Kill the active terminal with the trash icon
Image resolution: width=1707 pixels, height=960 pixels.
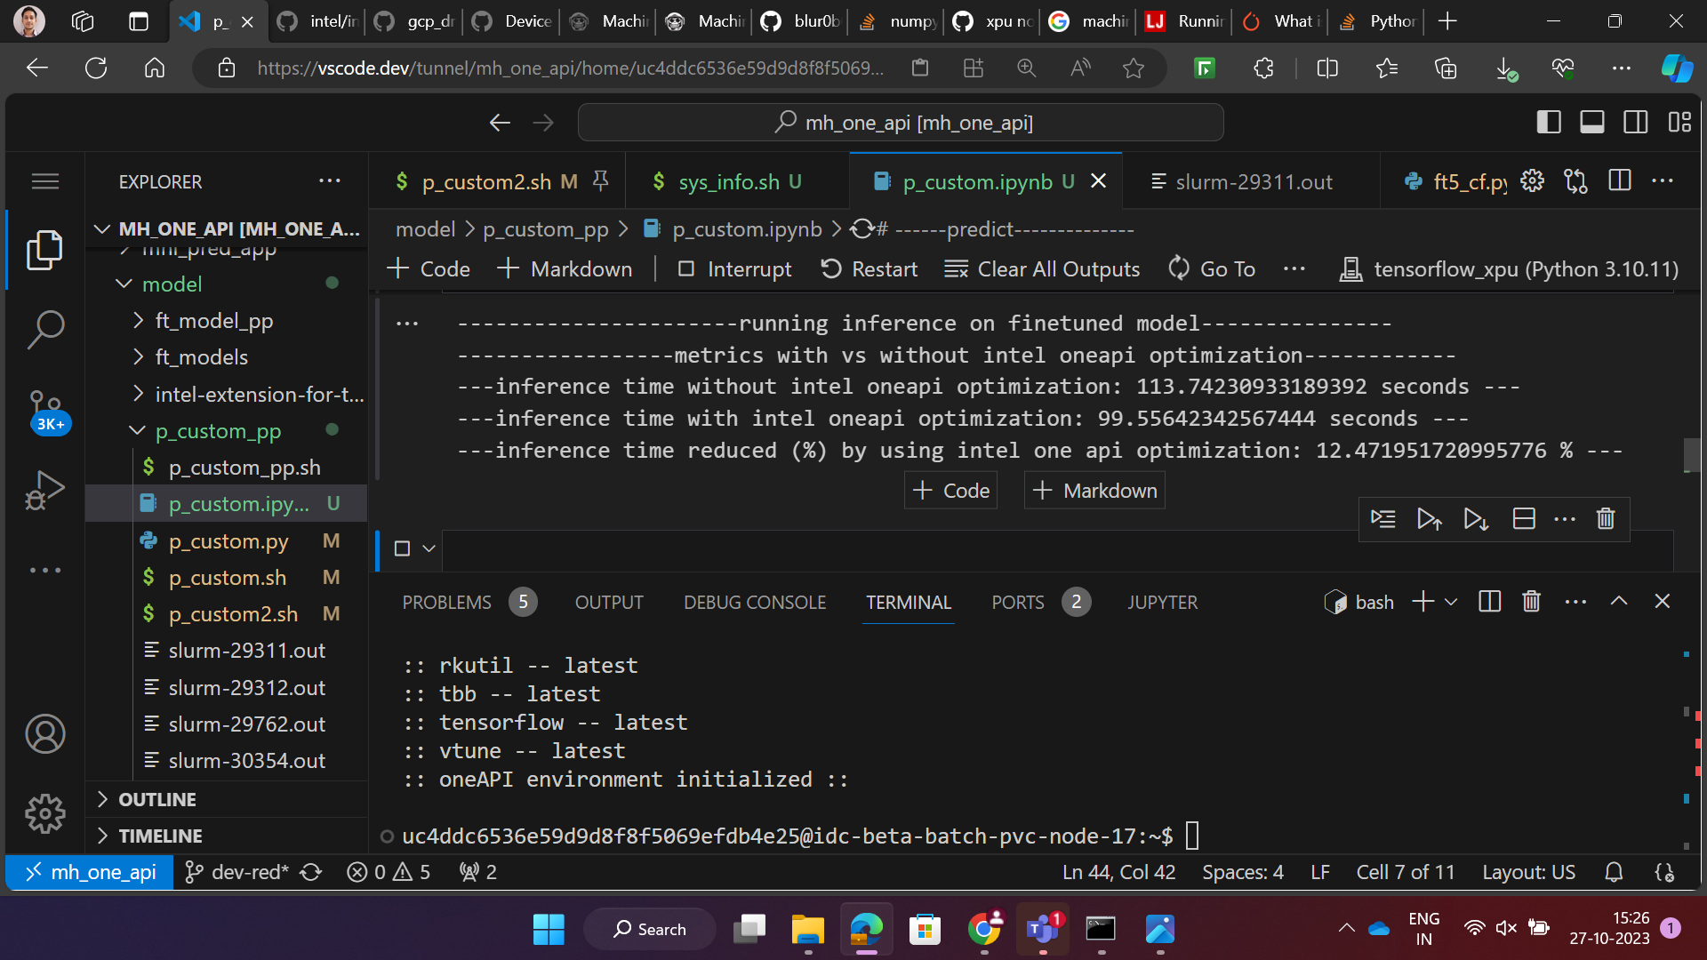(x=1530, y=601)
